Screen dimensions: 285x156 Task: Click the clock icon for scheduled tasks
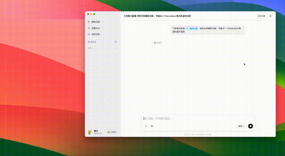tap(89, 34)
